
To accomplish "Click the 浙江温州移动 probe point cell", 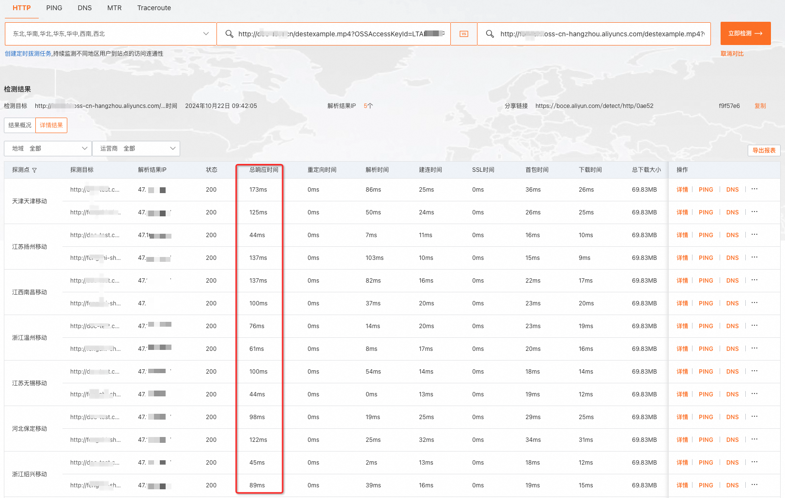I will [x=30, y=338].
